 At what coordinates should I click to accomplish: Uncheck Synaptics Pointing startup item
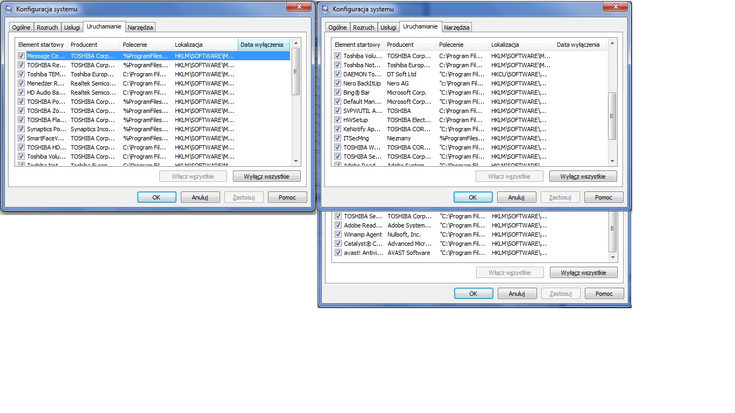[22, 129]
